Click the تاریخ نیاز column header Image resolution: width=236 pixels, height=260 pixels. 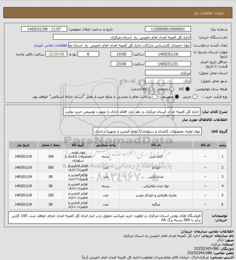23,145
